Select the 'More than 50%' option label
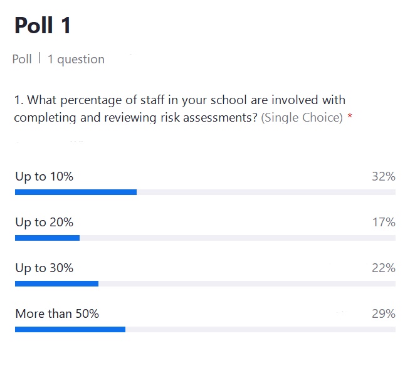 click(57, 313)
